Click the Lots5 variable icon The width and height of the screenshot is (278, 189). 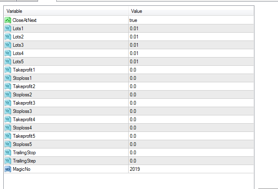pyautogui.click(x=8, y=62)
